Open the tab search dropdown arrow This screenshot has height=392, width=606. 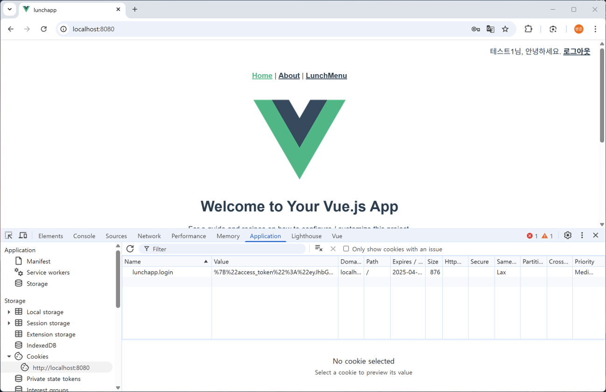pyautogui.click(x=9, y=9)
